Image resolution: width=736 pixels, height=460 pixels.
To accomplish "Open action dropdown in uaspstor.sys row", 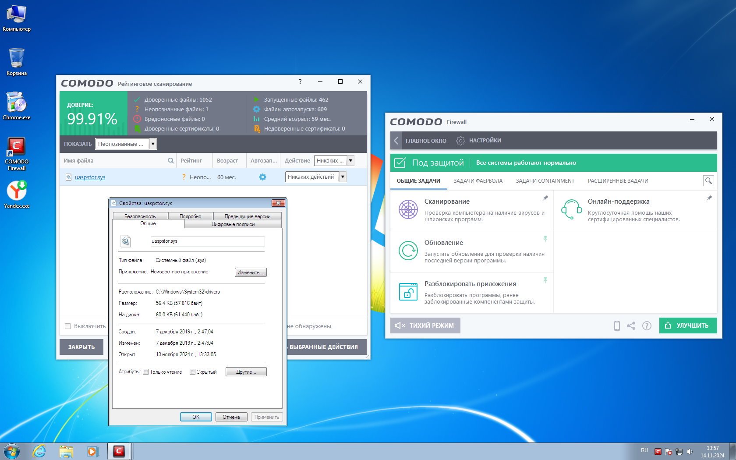I will [343, 177].
